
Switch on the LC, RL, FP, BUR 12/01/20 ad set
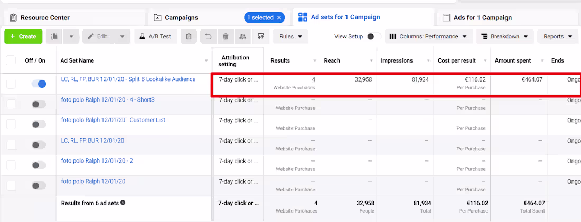pyautogui.click(x=39, y=145)
